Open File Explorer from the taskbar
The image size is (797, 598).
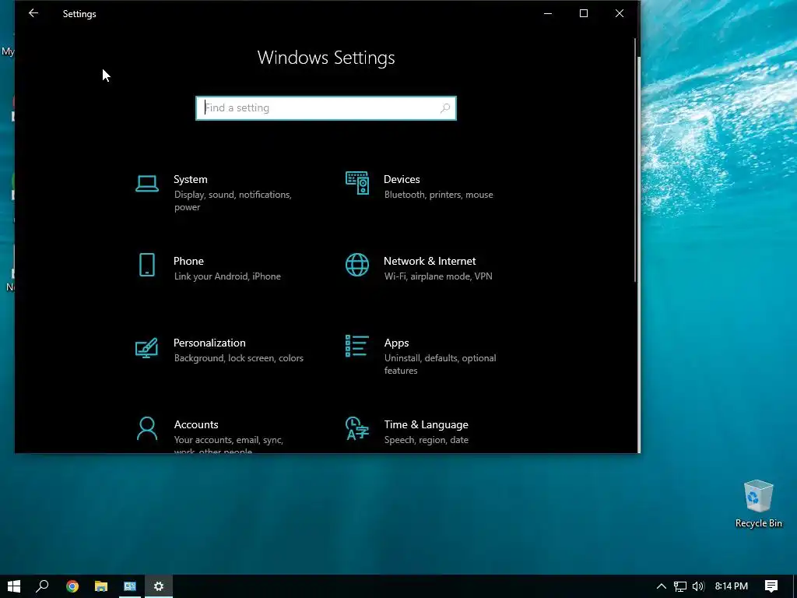click(101, 586)
